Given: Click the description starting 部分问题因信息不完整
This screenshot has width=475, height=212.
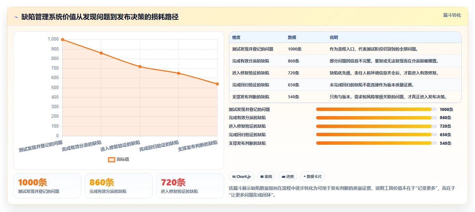Looking at the screenshot, I should [x=384, y=61].
